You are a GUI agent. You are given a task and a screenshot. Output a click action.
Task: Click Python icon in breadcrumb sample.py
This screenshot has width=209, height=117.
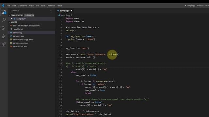pyautogui.click(x=59, y=15)
